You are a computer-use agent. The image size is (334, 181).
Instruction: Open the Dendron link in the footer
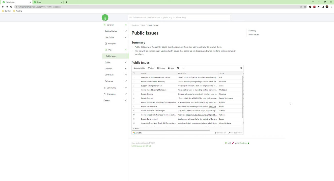243,143
